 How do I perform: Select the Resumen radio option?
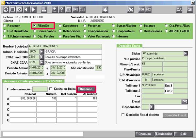point(5,25)
